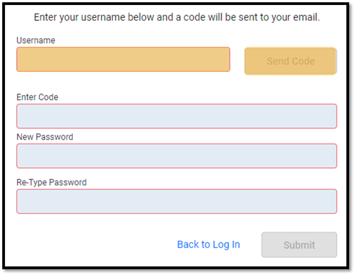Select the New Password field
This screenshot has width=355, height=275.
176,156
